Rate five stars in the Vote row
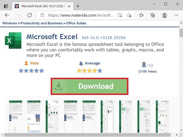Image resolution: width=183 pixels, height=137 pixels. coord(42,71)
